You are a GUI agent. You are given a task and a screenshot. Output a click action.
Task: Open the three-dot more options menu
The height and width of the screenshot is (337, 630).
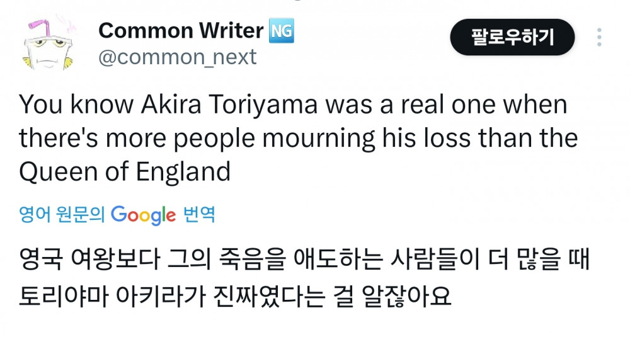pyautogui.click(x=599, y=37)
